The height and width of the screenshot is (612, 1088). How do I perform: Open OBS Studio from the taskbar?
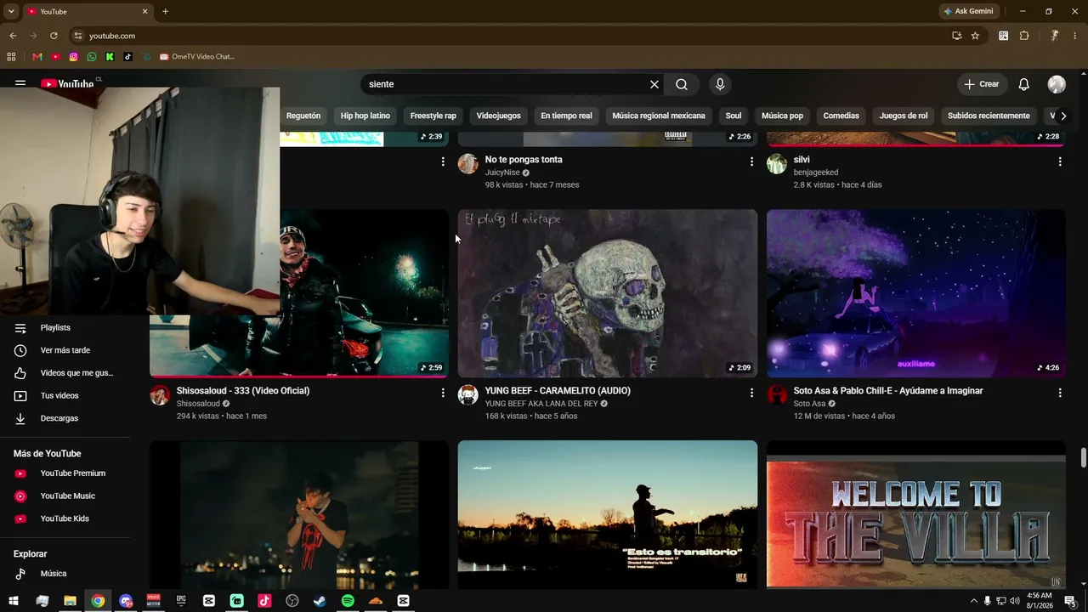tap(292, 601)
